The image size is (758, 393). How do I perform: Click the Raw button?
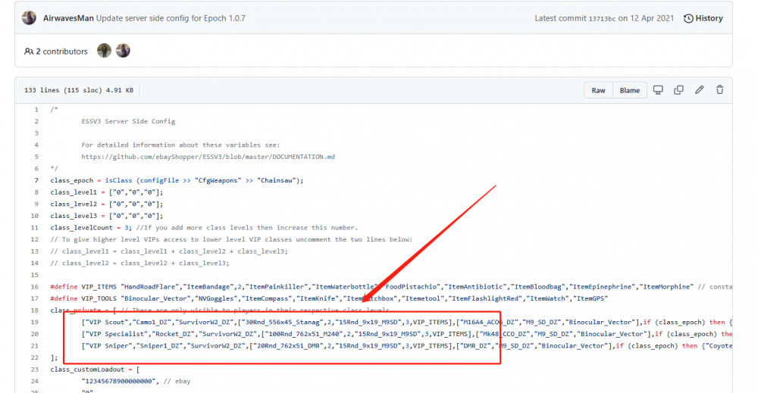pyautogui.click(x=598, y=90)
